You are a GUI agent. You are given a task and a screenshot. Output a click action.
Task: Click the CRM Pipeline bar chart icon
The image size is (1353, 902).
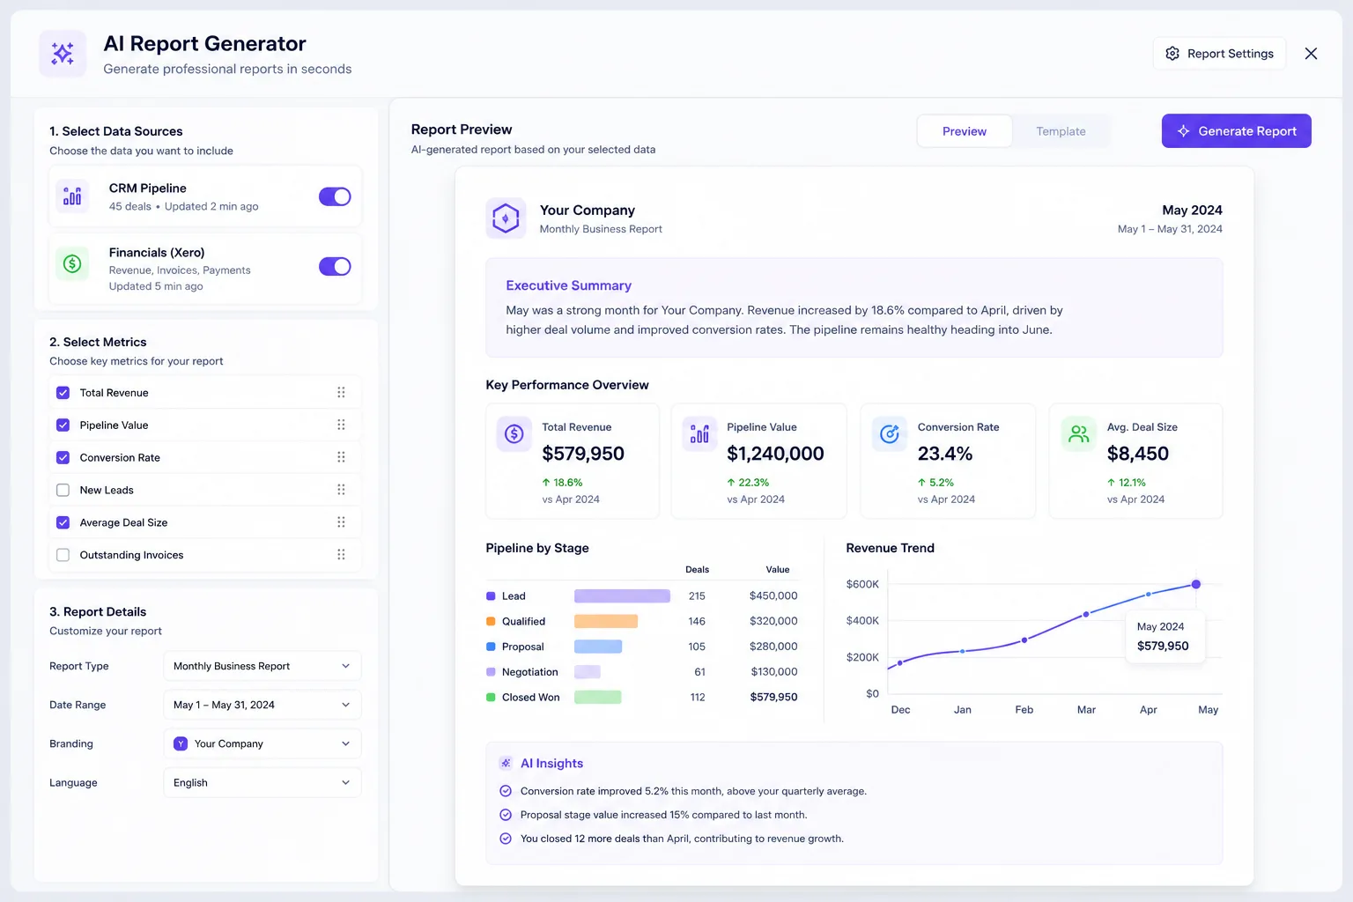(x=72, y=196)
